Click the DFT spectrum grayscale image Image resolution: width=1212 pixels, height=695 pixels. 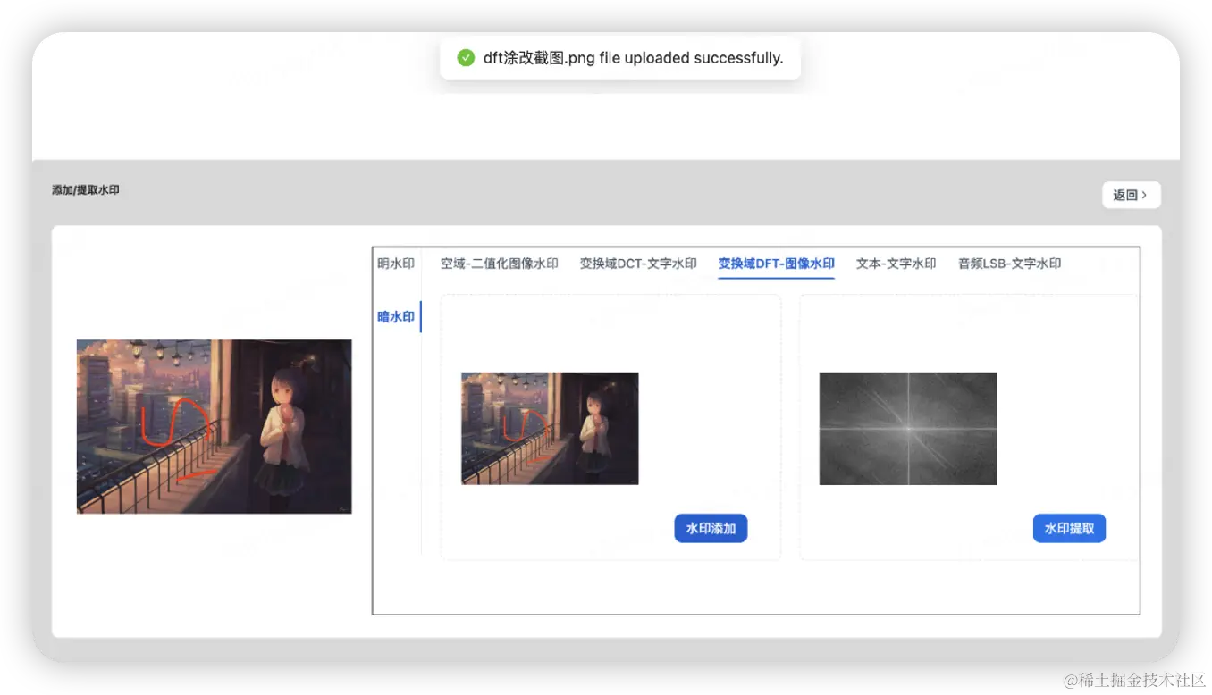coord(908,429)
